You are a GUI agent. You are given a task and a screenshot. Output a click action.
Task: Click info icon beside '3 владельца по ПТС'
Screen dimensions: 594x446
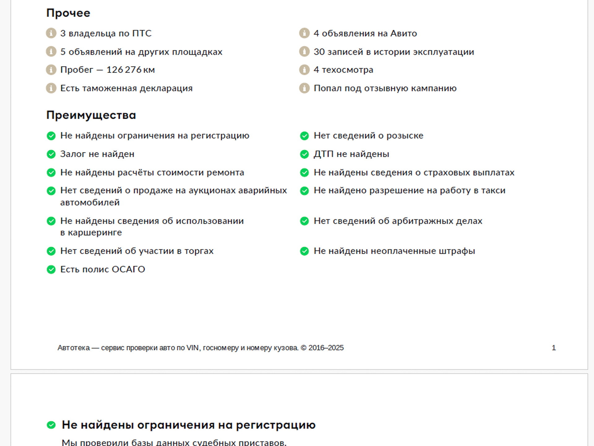pyautogui.click(x=51, y=33)
